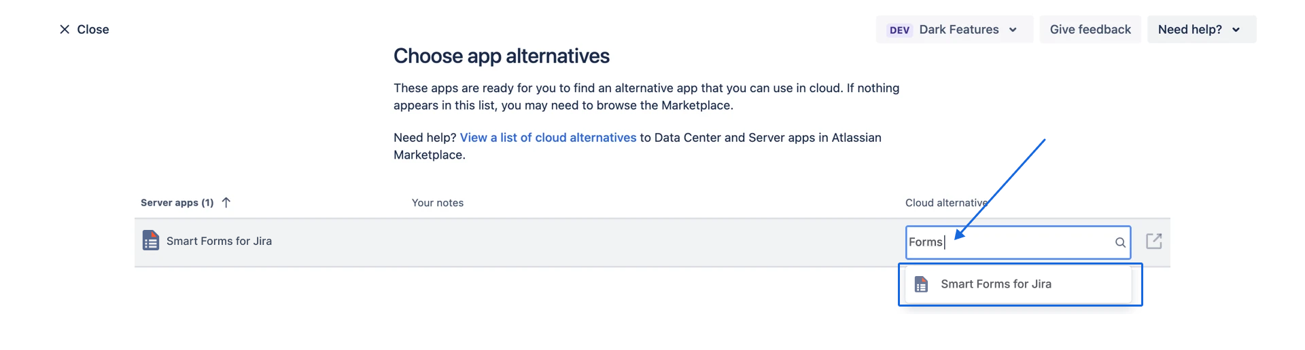Open the external link icon beside the search field
Image resolution: width=1305 pixels, height=350 pixels.
point(1153,241)
